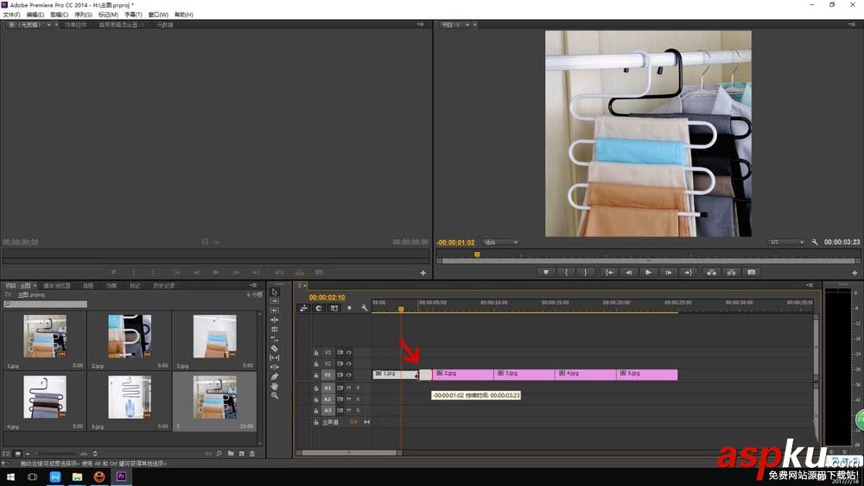Screen dimensions: 864x486
Task: Open timeline display settings wrench
Action: click(x=365, y=308)
